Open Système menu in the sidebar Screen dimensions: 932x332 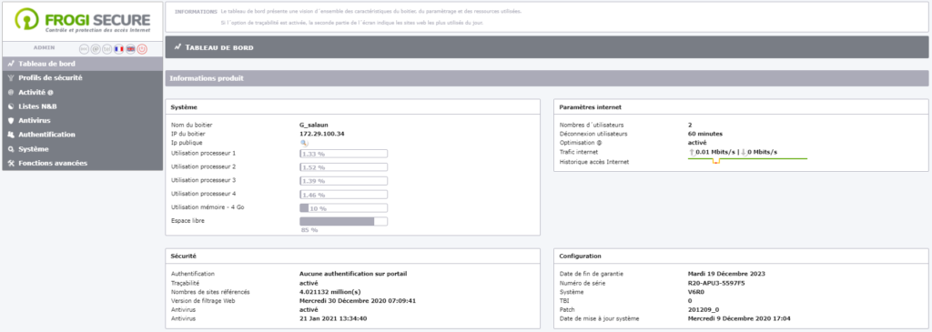click(x=83, y=149)
